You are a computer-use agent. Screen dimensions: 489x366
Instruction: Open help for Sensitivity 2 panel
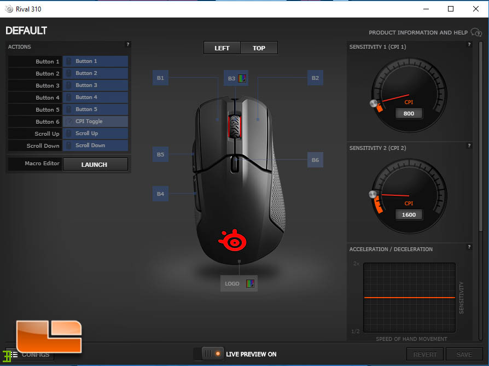[469, 146]
